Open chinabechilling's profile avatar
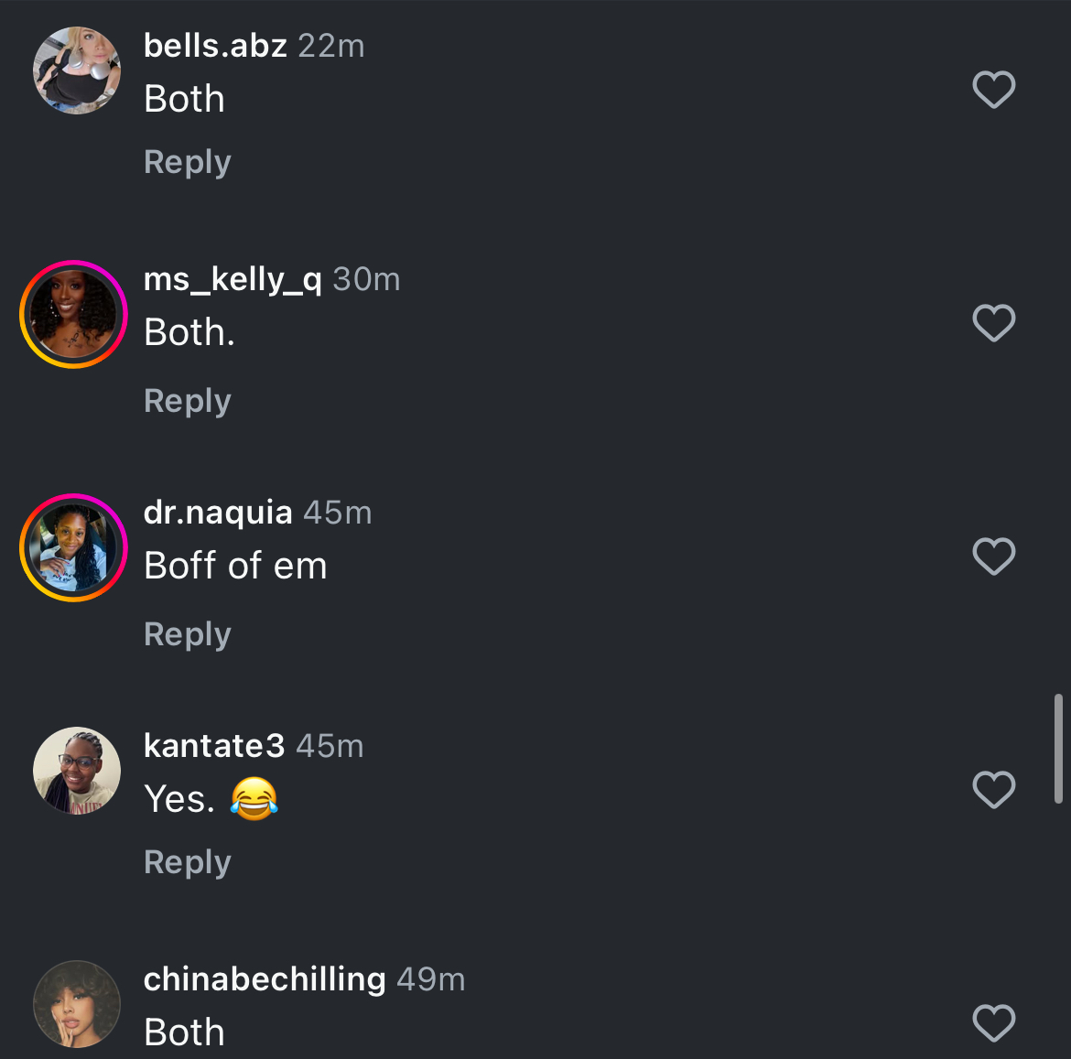Image resolution: width=1071 pixels, height=1059 pixels. tap(77, 1004)
